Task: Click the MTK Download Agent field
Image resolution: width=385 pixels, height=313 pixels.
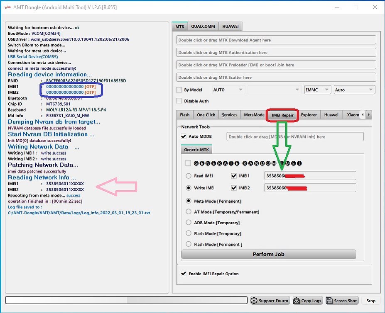Action: [276, 40]
